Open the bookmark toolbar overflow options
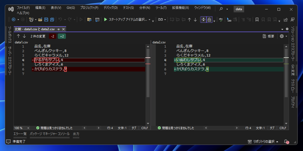 [279, 21]
